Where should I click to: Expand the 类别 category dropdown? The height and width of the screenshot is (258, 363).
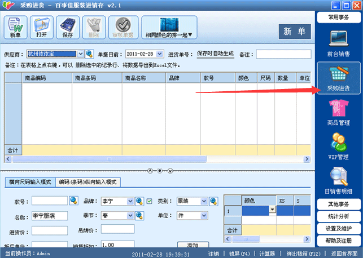(x=204, y=201)
